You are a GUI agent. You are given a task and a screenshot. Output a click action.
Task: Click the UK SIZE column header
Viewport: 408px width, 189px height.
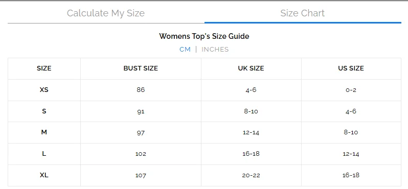click(x=251, y=68)
